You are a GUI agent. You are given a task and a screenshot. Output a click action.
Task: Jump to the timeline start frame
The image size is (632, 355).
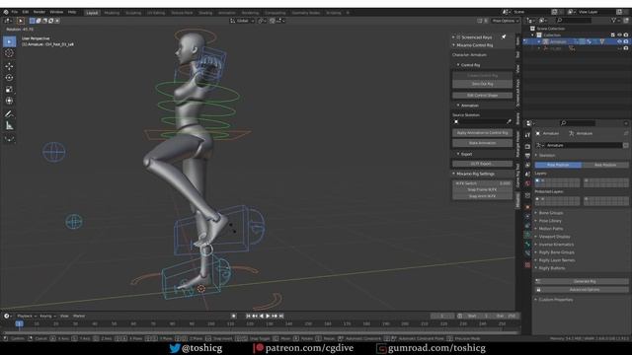[248, 316]
